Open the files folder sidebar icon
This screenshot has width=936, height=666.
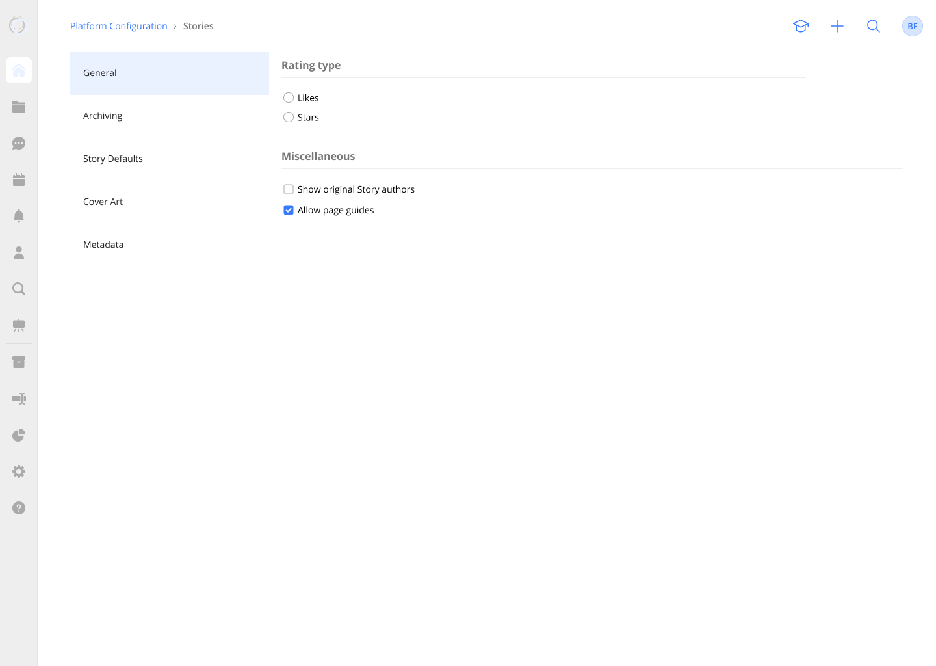(19, 107)
